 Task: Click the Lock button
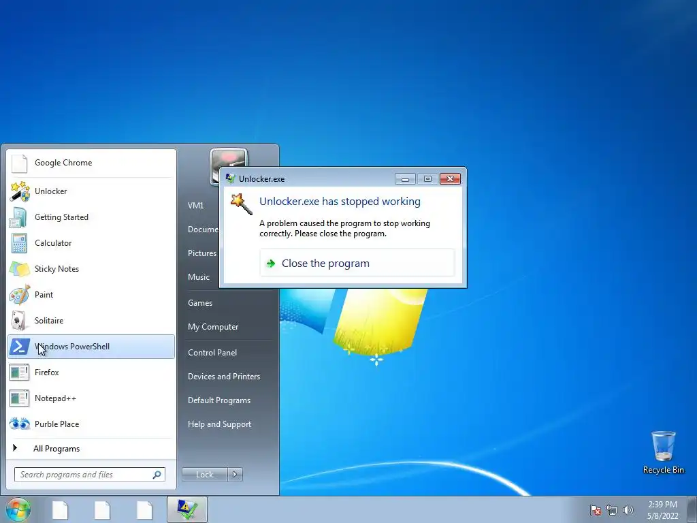(204, 475)
